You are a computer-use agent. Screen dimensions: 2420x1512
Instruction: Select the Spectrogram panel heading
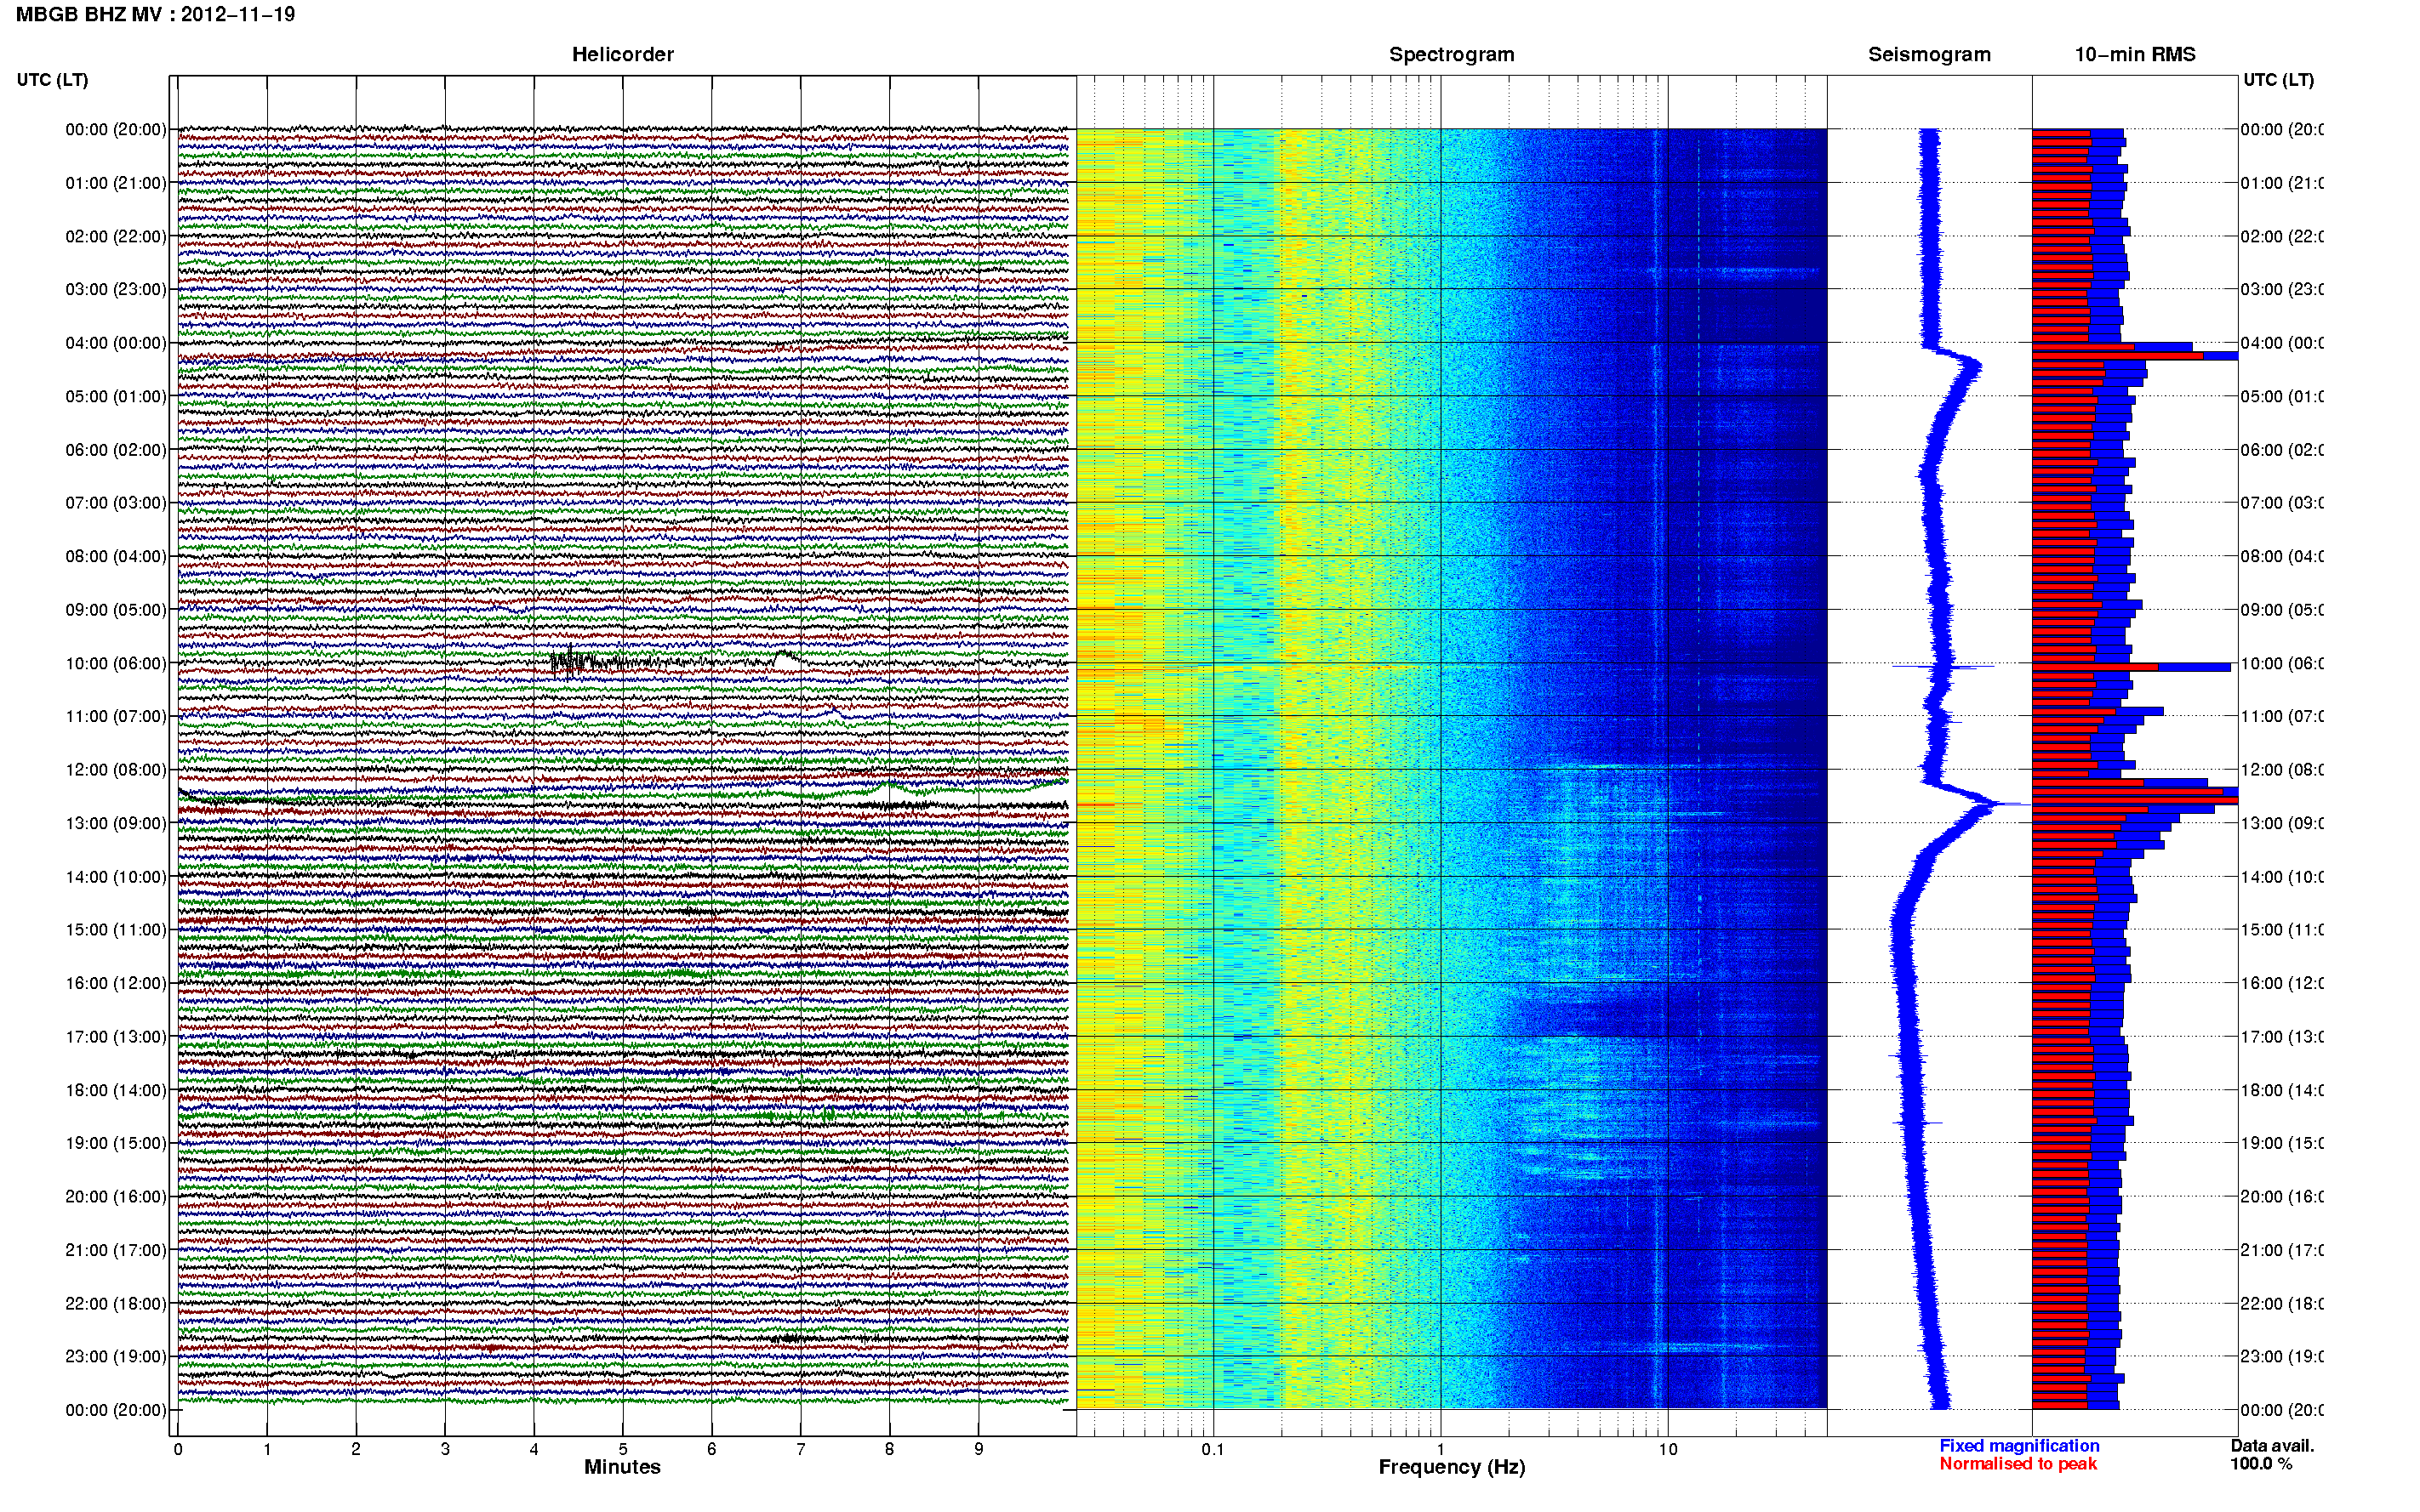[x=1452, y=54]
